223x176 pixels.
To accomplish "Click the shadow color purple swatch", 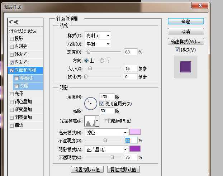I will (x=135, y=148).
